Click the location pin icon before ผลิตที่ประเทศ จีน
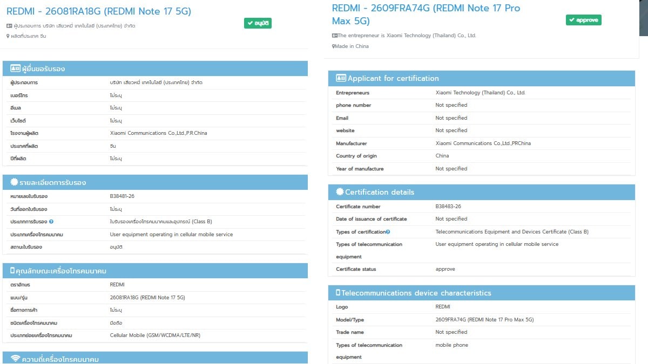The width and height of the screenshot is (648, 364). point(8,36)
